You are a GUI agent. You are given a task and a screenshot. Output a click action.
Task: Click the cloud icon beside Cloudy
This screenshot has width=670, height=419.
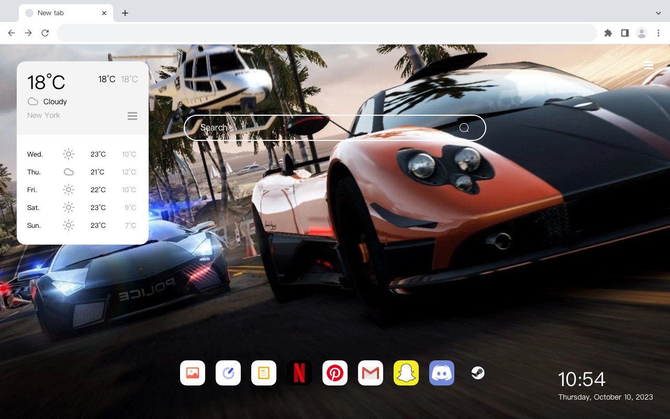pyautogui.click(x=33, y=102)
